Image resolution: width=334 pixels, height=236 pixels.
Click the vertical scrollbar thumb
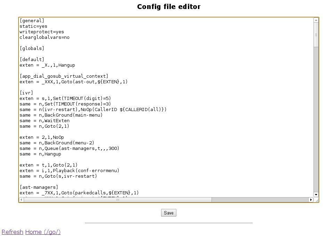point(316,35)
